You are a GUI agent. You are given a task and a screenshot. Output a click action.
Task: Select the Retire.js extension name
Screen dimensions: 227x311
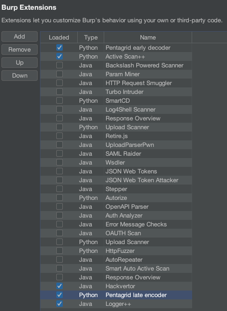tap(116, 136)
